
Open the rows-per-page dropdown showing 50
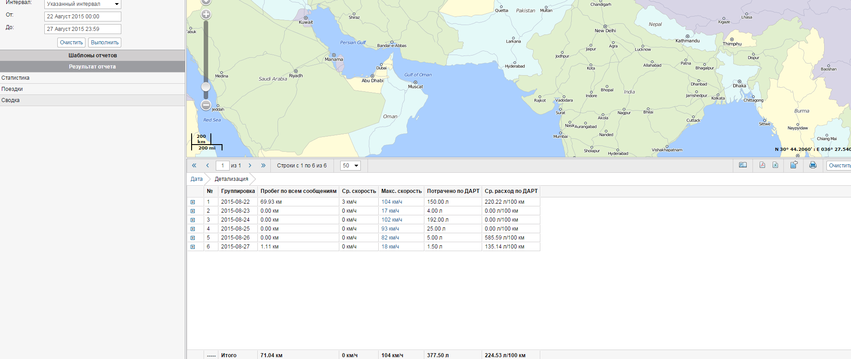351,166
